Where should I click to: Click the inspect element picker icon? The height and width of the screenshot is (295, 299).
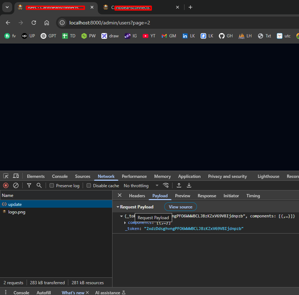pos(6,176)
